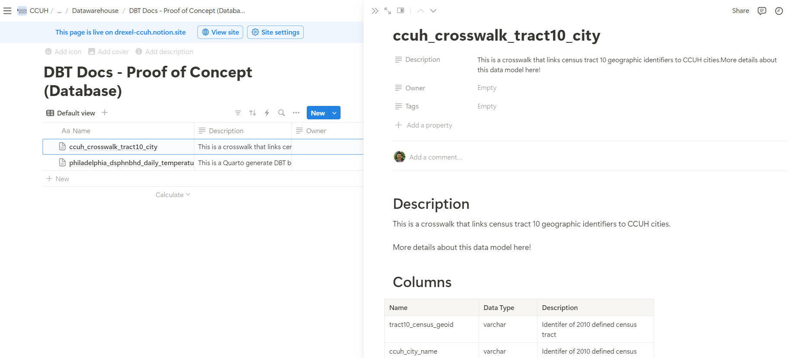791x358 pixels.
Task: Click the Tags property icon
Action: 399,106
